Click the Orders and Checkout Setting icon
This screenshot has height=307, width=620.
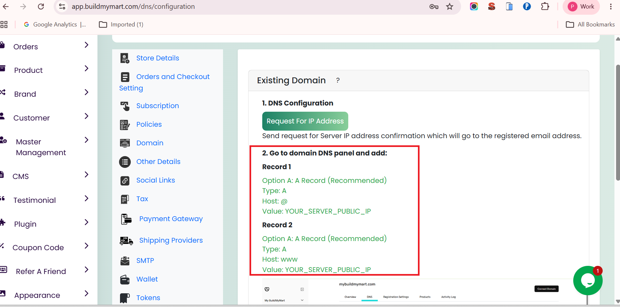point(125,77)
